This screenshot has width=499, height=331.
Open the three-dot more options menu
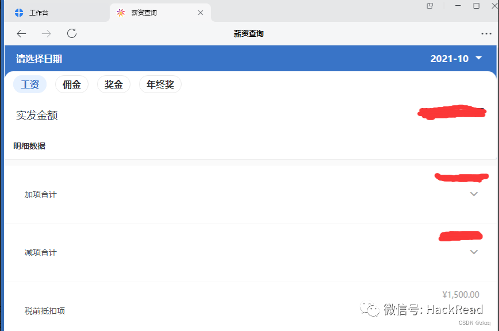(x=486, y=33)
